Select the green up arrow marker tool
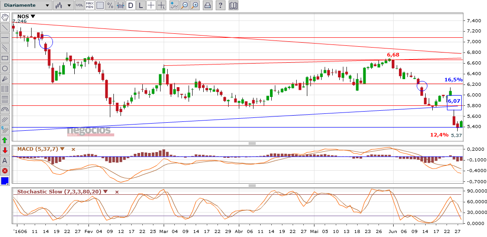 [x=5, y=140]
